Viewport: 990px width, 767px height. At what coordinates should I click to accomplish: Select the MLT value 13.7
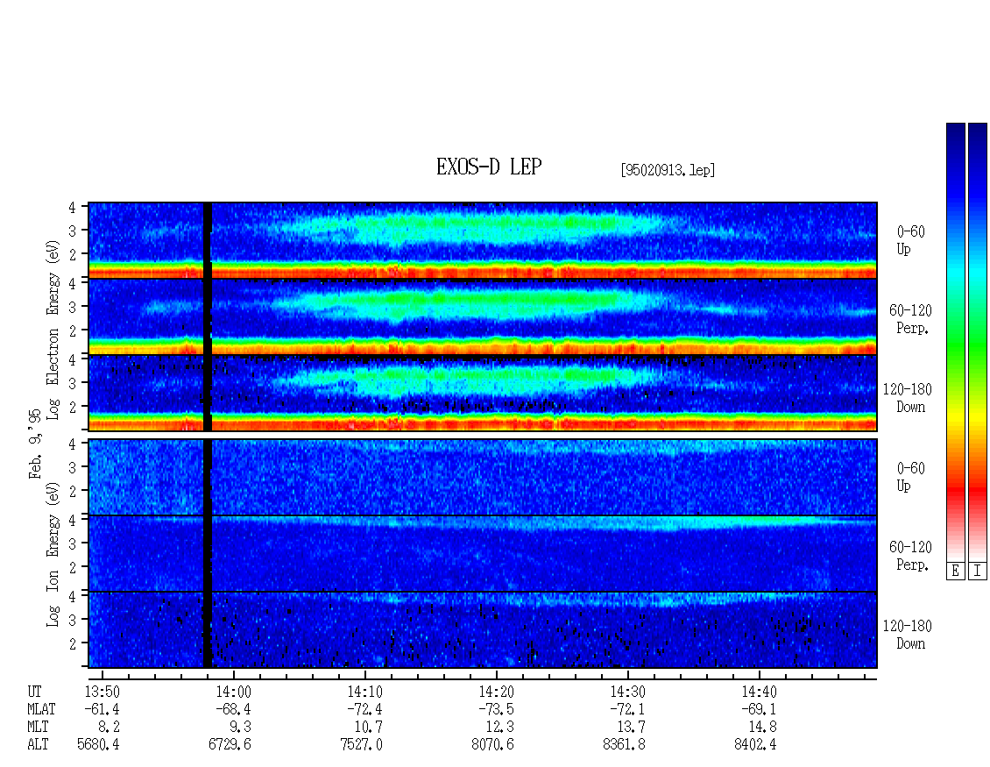tap(631, 728)
